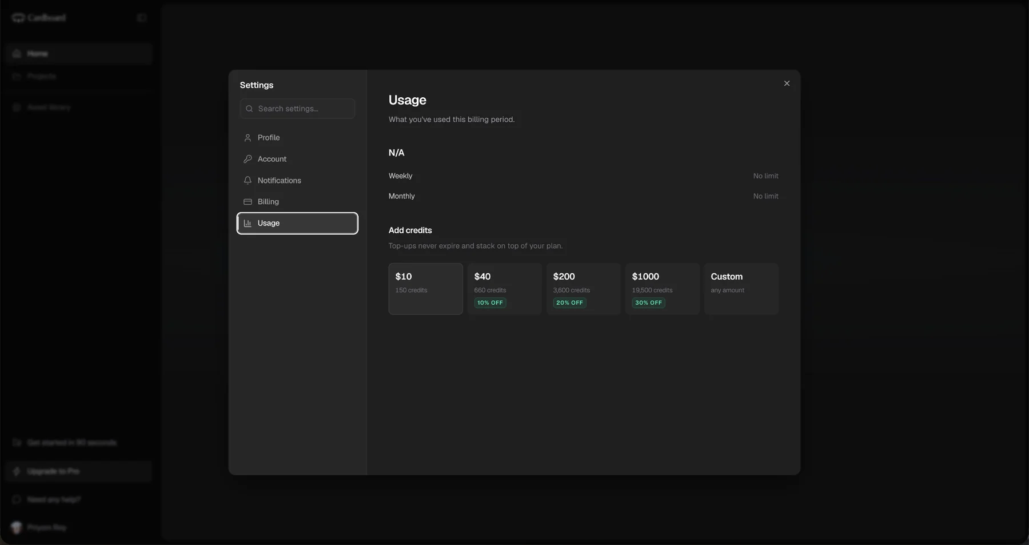Choose the $1000 for 19,500 credits top-up
The height and width of the screenshot is (545, 1029).
coord(663,289)
